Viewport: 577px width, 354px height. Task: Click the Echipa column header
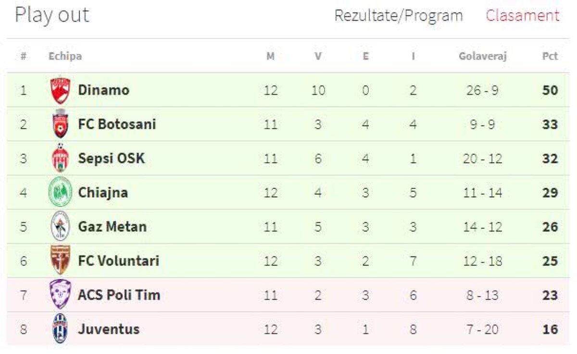click(x=65, y=56)
